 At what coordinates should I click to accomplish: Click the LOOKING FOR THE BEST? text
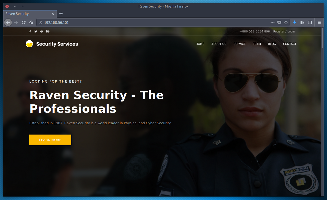tap(55, 81)
